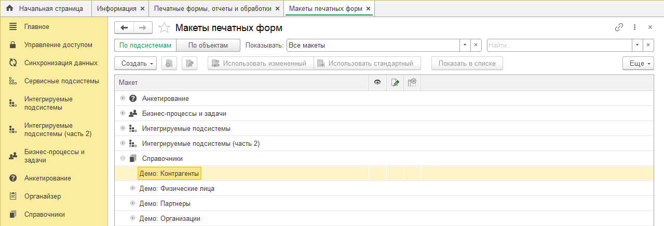Click into the Найти search field
This screenshot has width=664, height=226.
[559, 46]
